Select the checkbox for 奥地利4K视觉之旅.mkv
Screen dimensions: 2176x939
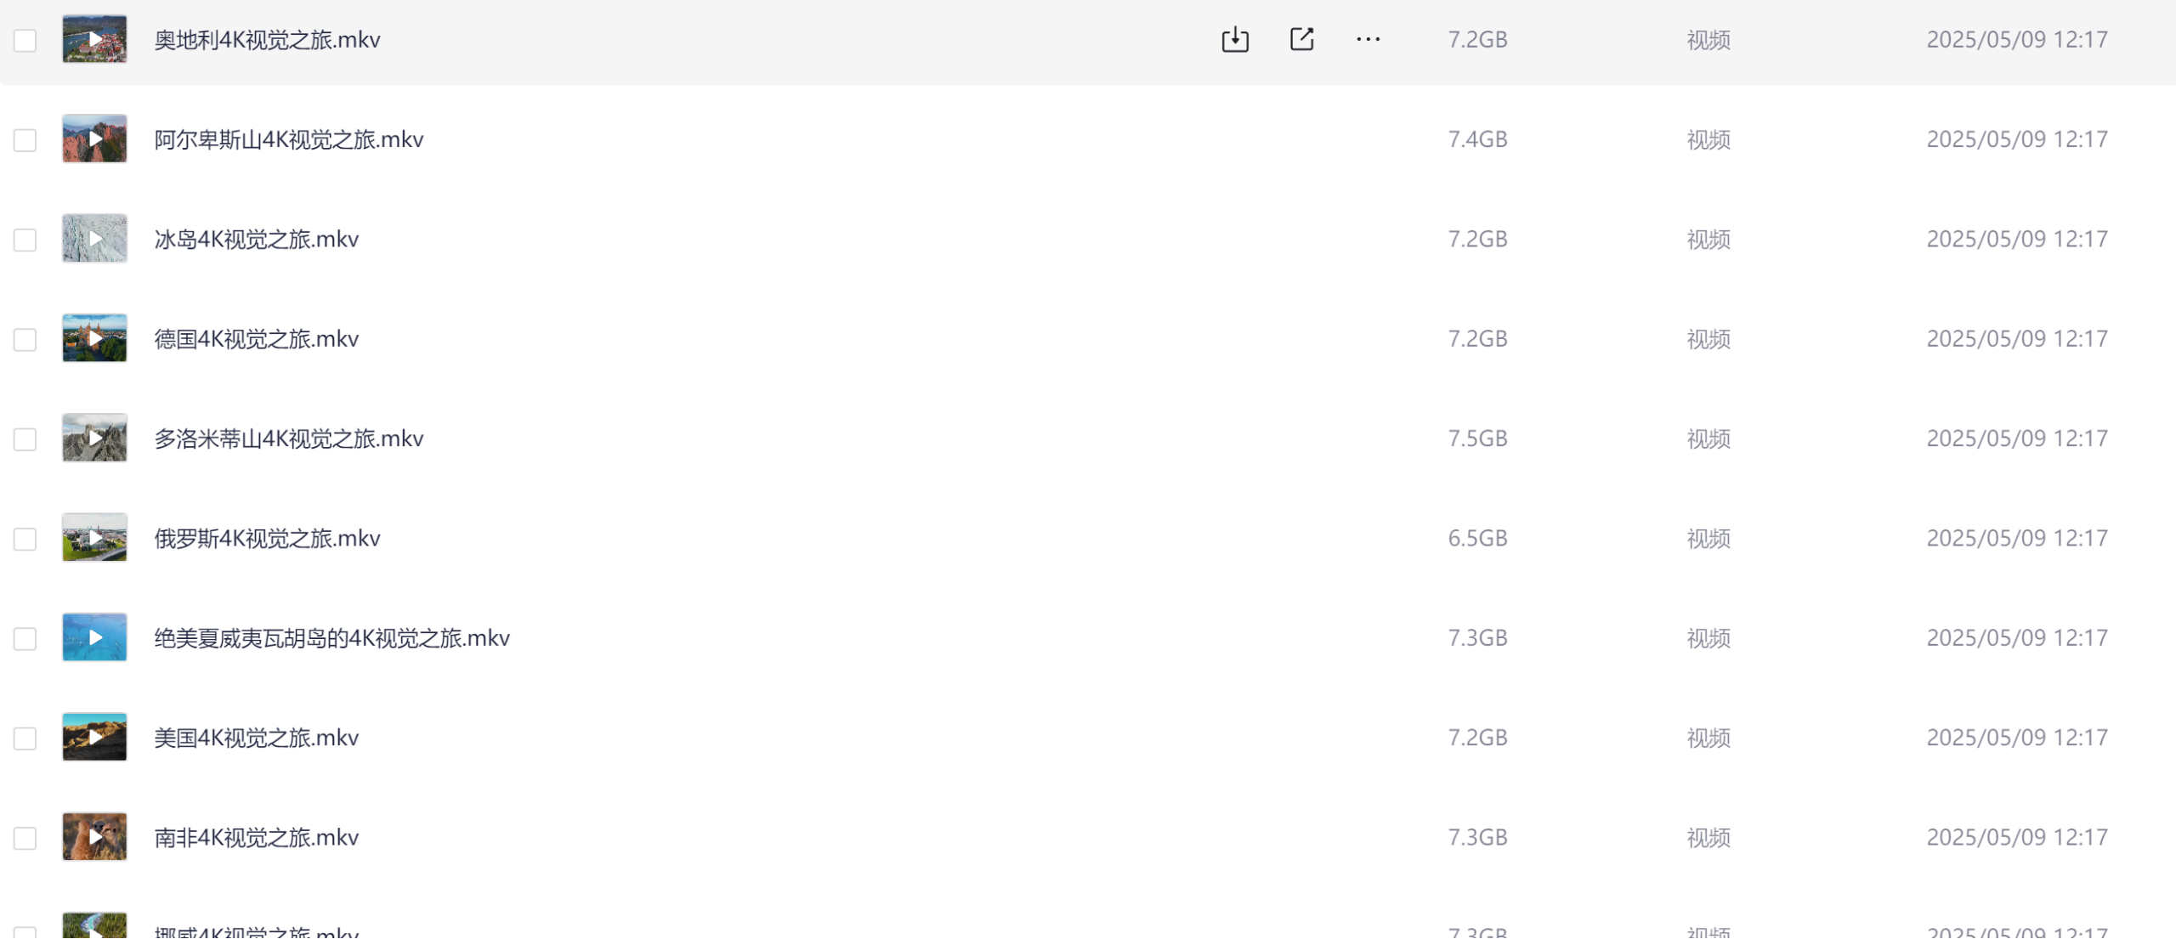pos(25,40)
